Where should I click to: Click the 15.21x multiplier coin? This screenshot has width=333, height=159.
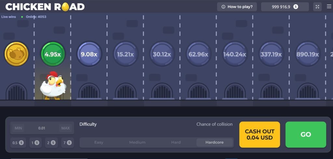(x=126, y=54)
